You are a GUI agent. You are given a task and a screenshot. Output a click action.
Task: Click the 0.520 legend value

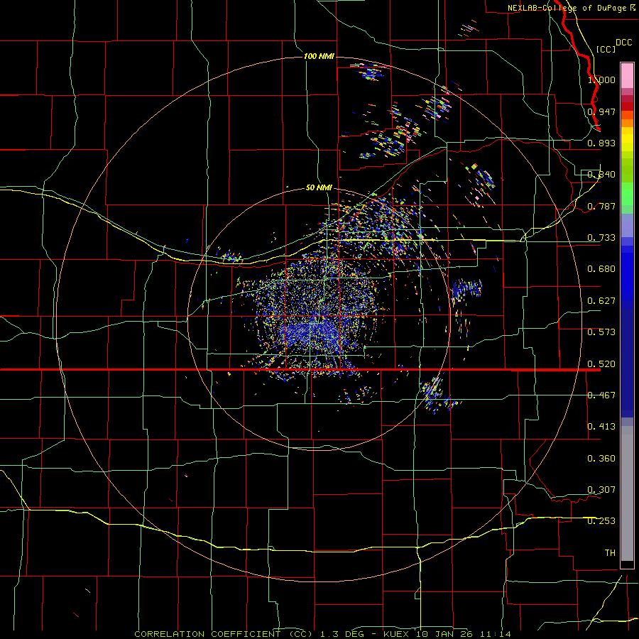coord(601,364)
